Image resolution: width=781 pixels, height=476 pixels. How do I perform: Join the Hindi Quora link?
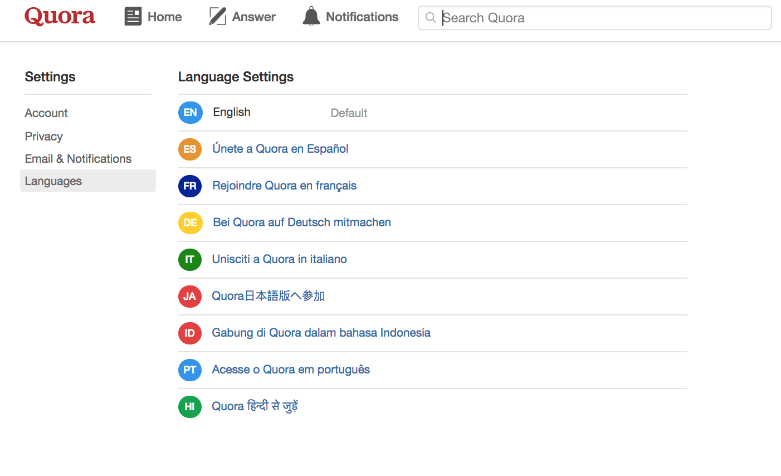[x=255, y=406]
